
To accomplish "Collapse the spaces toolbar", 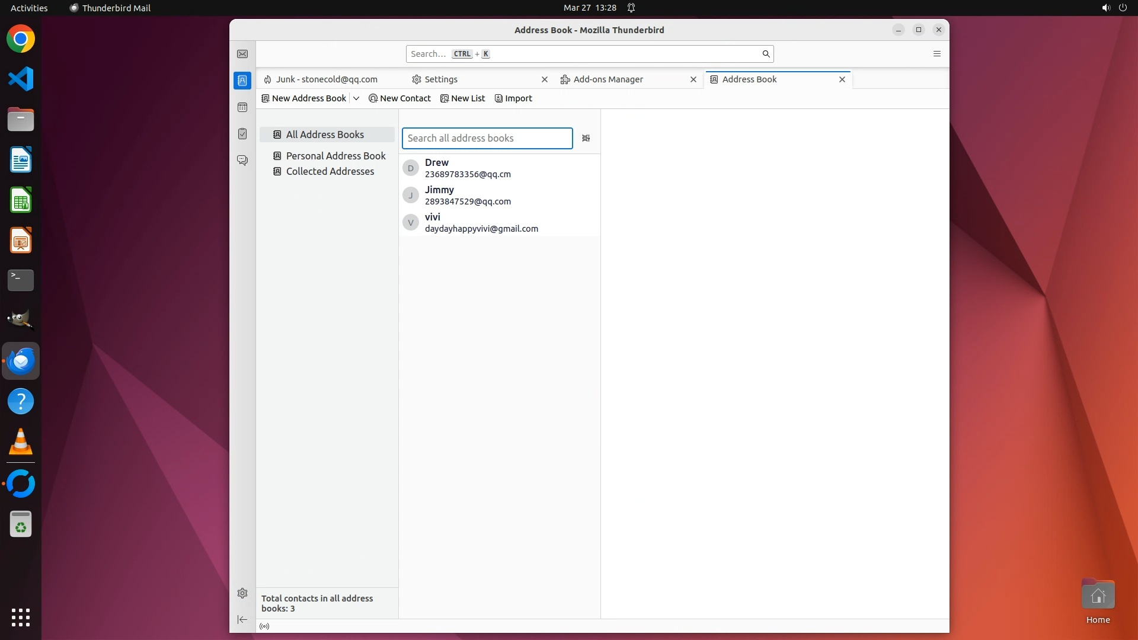I will coord(242,620).
